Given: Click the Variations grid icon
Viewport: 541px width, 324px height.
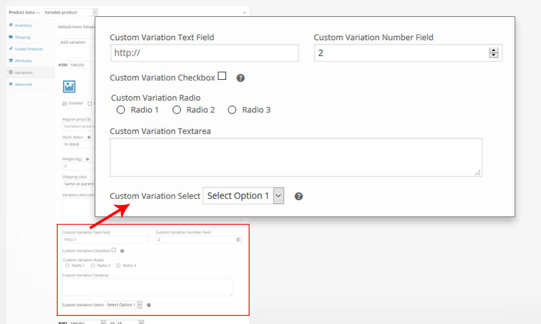Looking at the screenshot, I should click(x=11, y=72).
